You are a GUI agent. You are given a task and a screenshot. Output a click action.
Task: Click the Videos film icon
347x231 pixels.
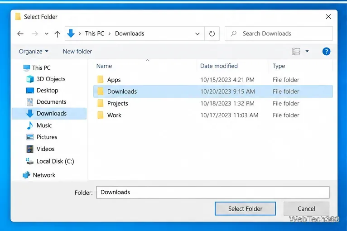coord(30,149)
